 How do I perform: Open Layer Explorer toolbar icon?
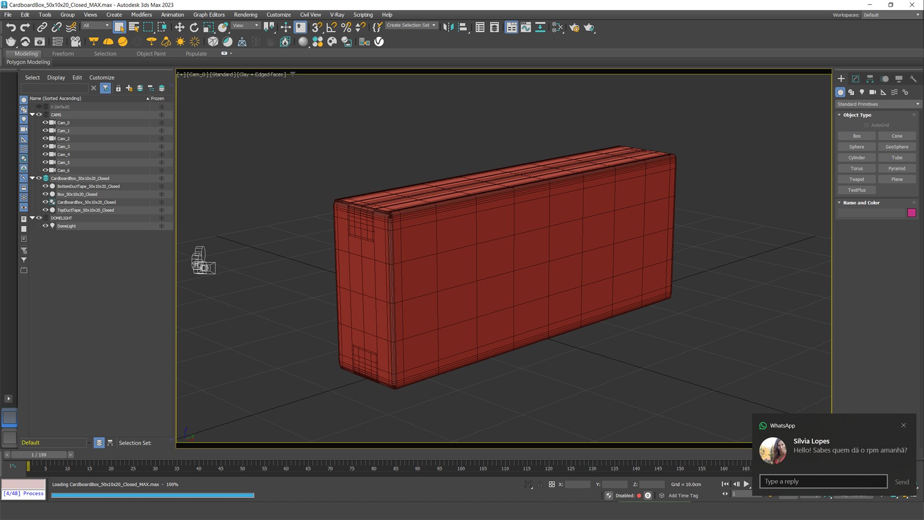(x=494, y=27)
